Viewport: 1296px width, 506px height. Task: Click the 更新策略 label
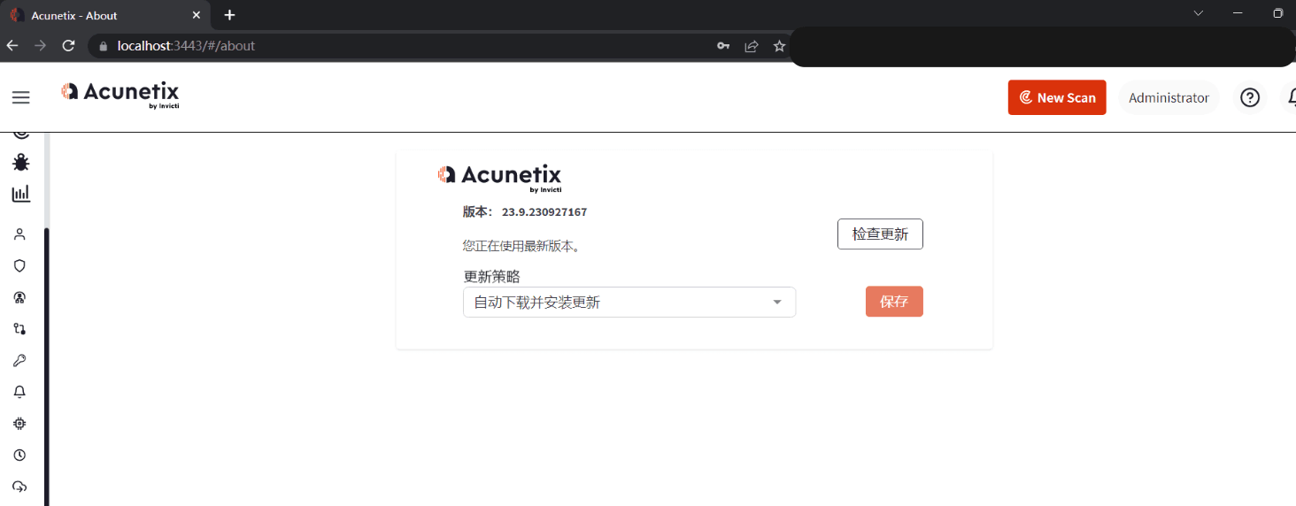(x=491, y=277)
